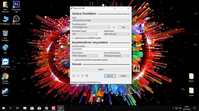Open the Disk Bölüm Düzeni GPT dropdown
This screenshot has height=111, width=199.
tap(85, 34)
